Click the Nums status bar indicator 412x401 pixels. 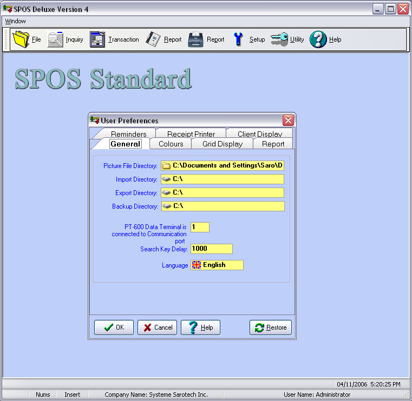(43, 395)
